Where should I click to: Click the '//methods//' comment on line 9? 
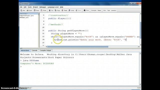click(x=56, y=24)
